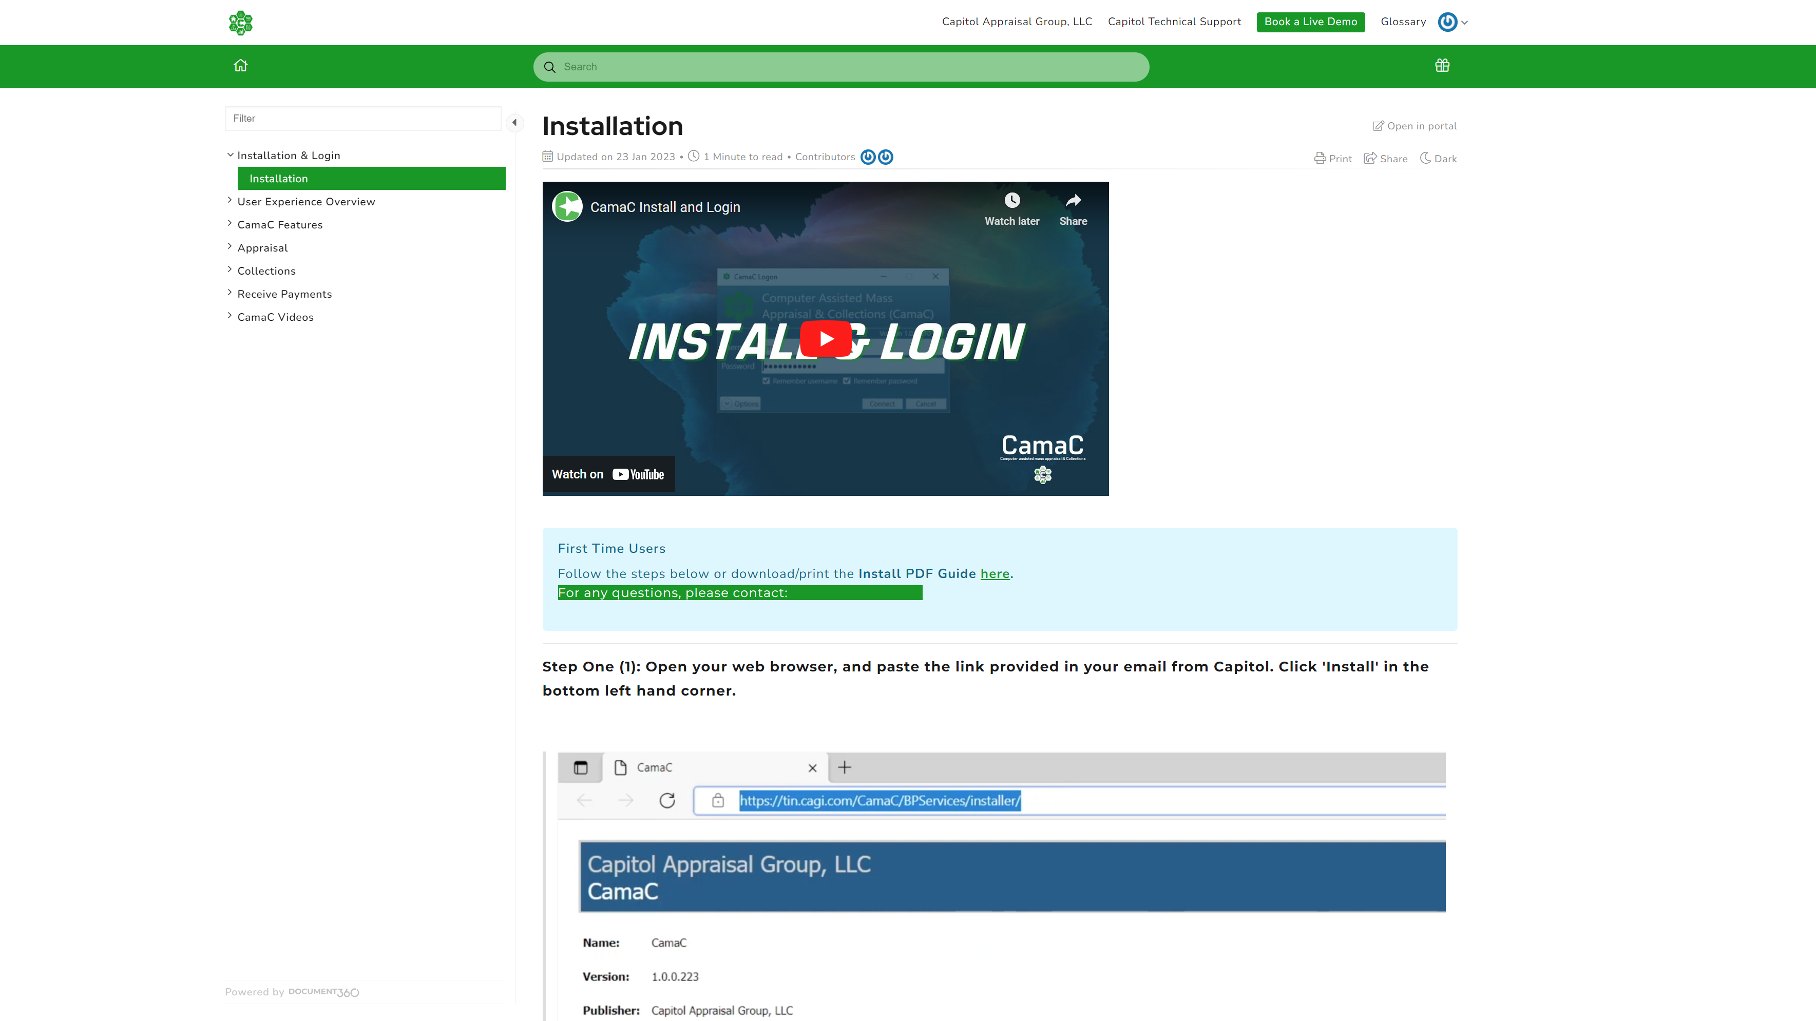
Task: Expand CamaC Features category
Action: [230, 224]
